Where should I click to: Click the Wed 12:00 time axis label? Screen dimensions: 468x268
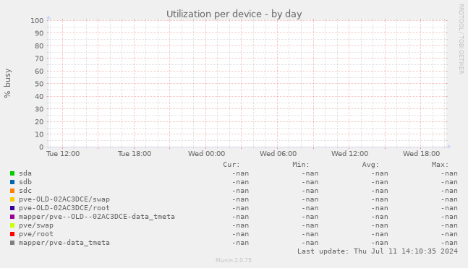[349, 154]
